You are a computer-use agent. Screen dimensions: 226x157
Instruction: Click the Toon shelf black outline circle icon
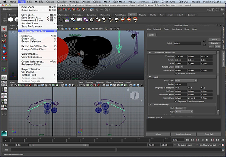tap(61, 19)
